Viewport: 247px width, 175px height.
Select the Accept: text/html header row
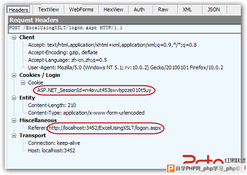click(112, 45)
